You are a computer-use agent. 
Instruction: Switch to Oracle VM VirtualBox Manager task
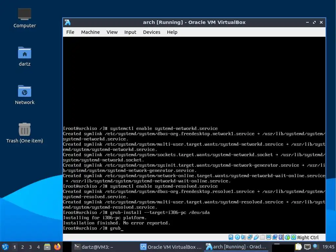(x=171, y=247)
